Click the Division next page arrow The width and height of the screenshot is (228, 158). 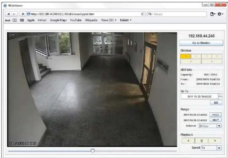click(212, 62)
